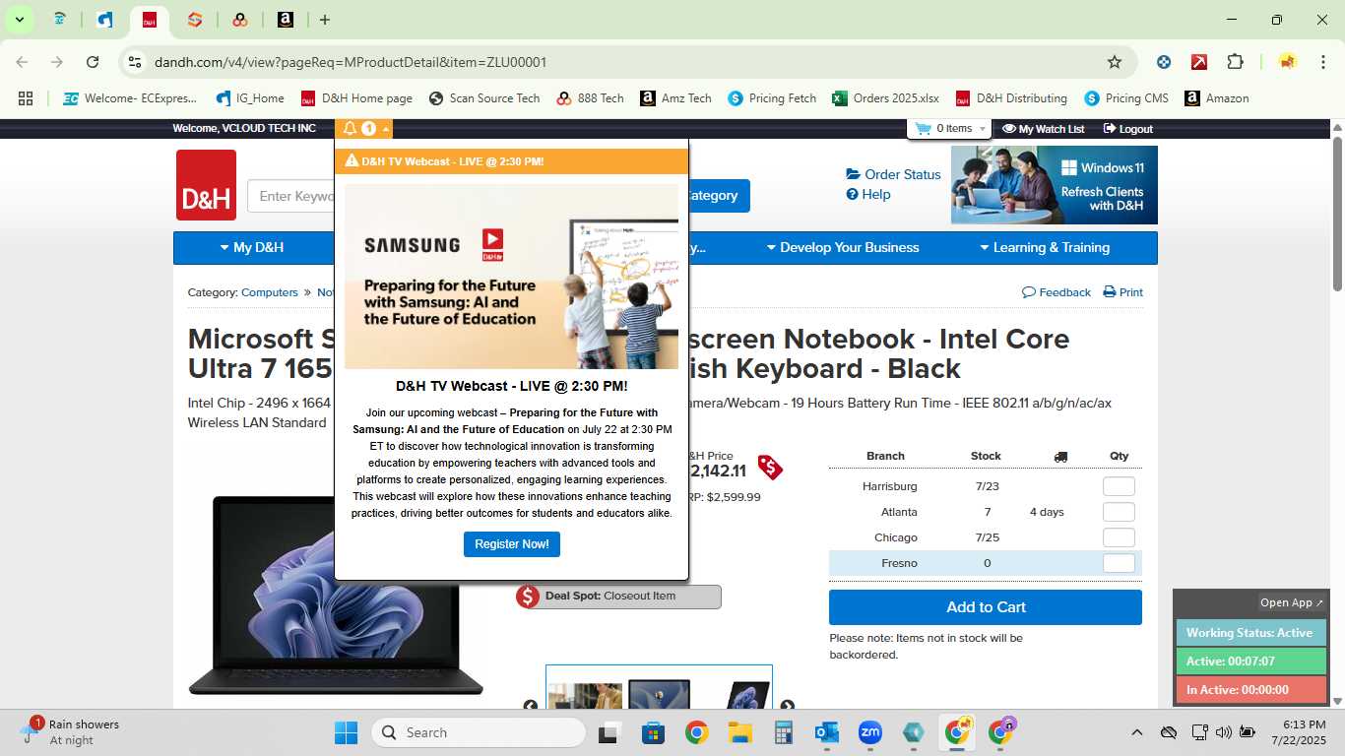Switch to the Amazon browser tab
The width and height of the screenshot is (1345, 756).
[286, 20]
